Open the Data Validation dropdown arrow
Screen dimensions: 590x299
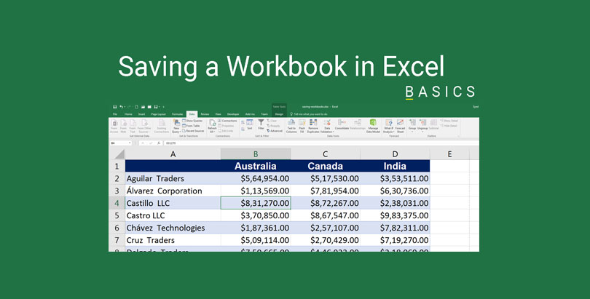point(333,132)
